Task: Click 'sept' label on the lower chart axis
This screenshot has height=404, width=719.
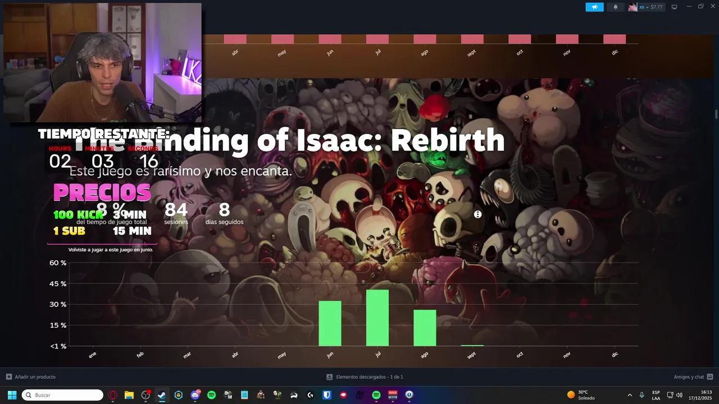Action: (471, 355)
